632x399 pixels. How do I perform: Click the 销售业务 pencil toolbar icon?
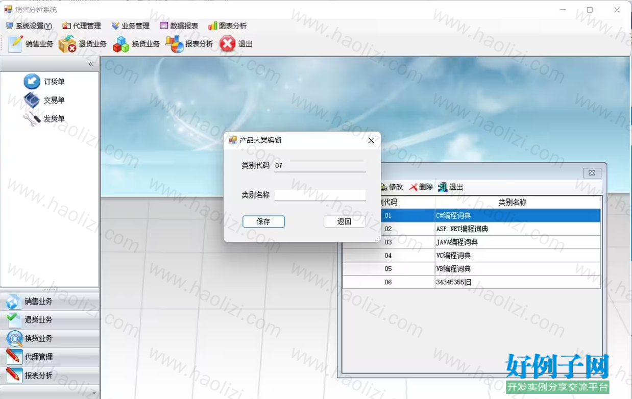(16, 44)
